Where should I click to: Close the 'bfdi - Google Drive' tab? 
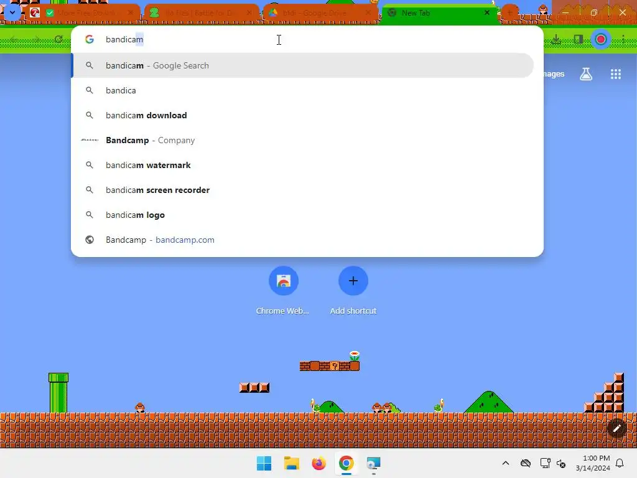(368, 13)
